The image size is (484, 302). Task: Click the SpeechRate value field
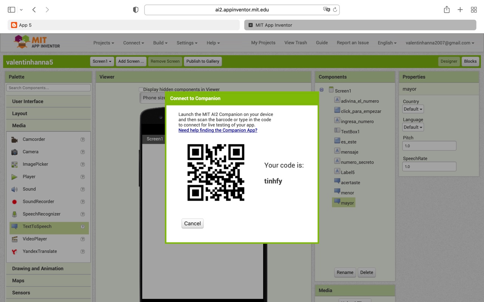[429, 166]
